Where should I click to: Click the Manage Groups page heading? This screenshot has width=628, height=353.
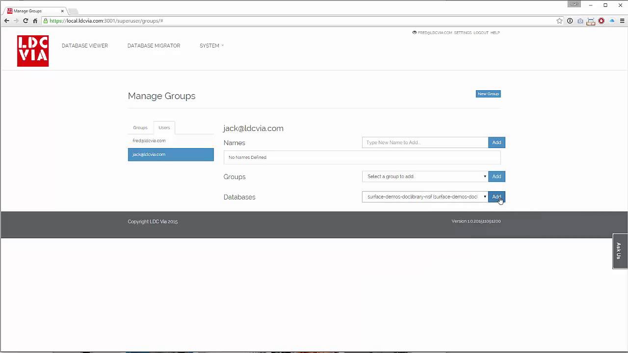161,96
